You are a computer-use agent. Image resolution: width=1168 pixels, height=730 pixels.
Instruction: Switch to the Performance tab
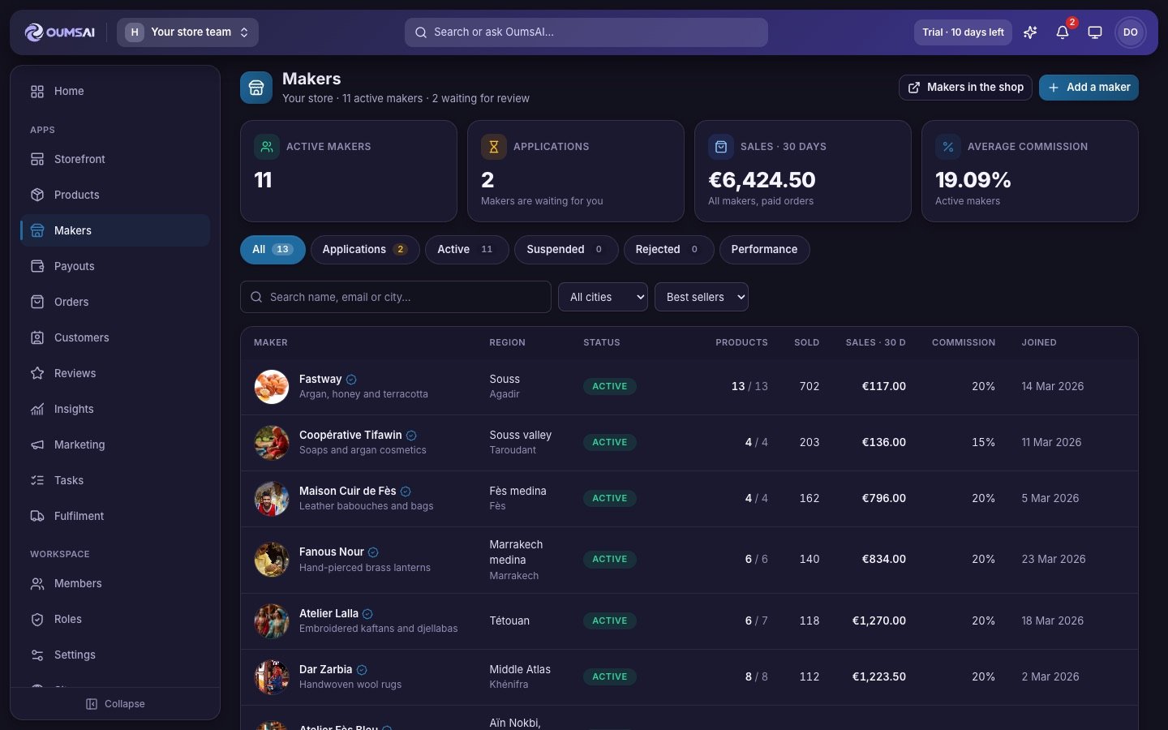[764, 250]
